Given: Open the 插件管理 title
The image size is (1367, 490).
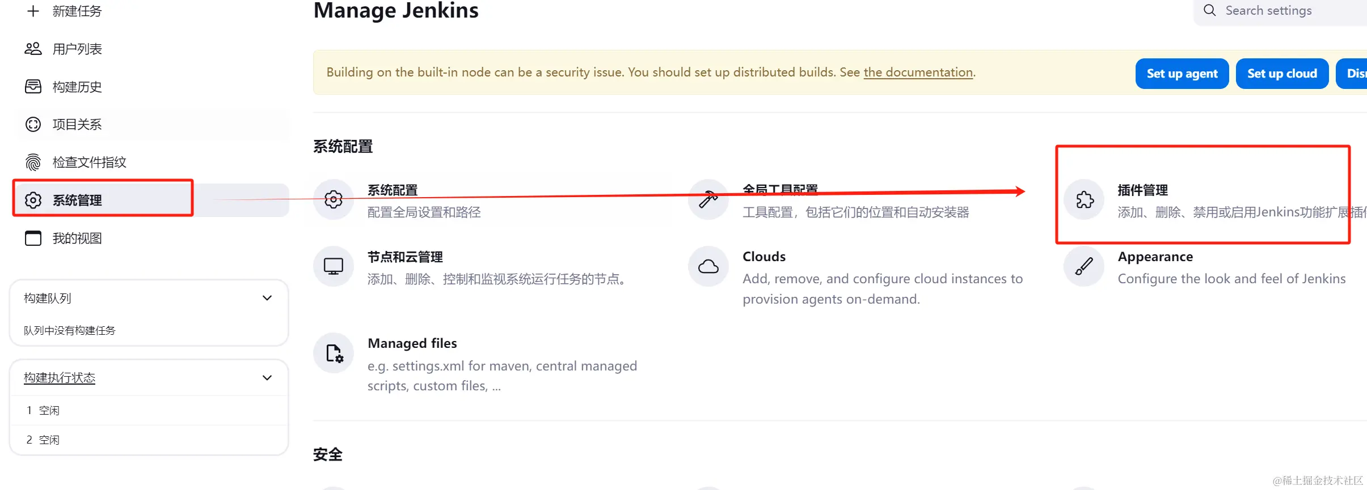Looking at the screenshot, I should point(1143,190).
